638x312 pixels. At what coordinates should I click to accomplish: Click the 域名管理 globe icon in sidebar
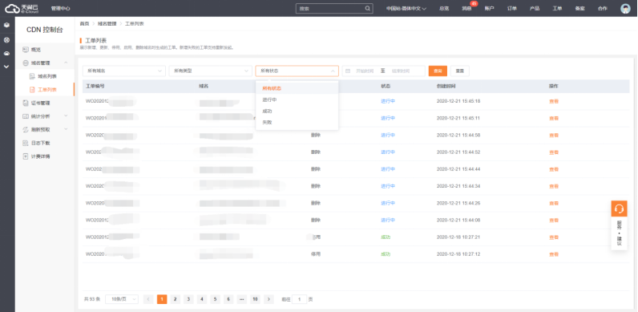coord(26,63)
